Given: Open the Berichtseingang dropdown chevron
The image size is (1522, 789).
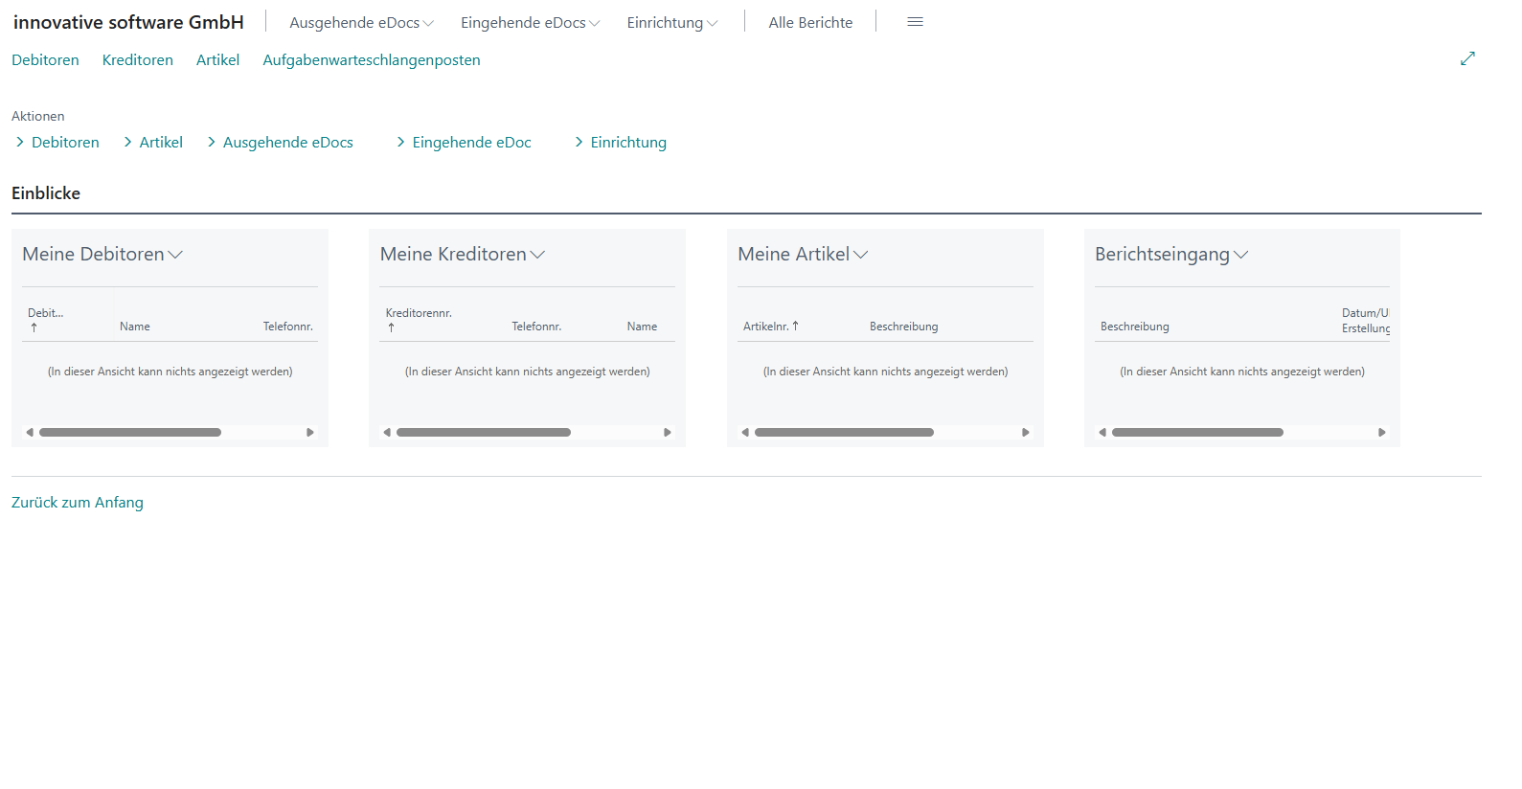Looking at the screenshot, I should (1241, 255).
